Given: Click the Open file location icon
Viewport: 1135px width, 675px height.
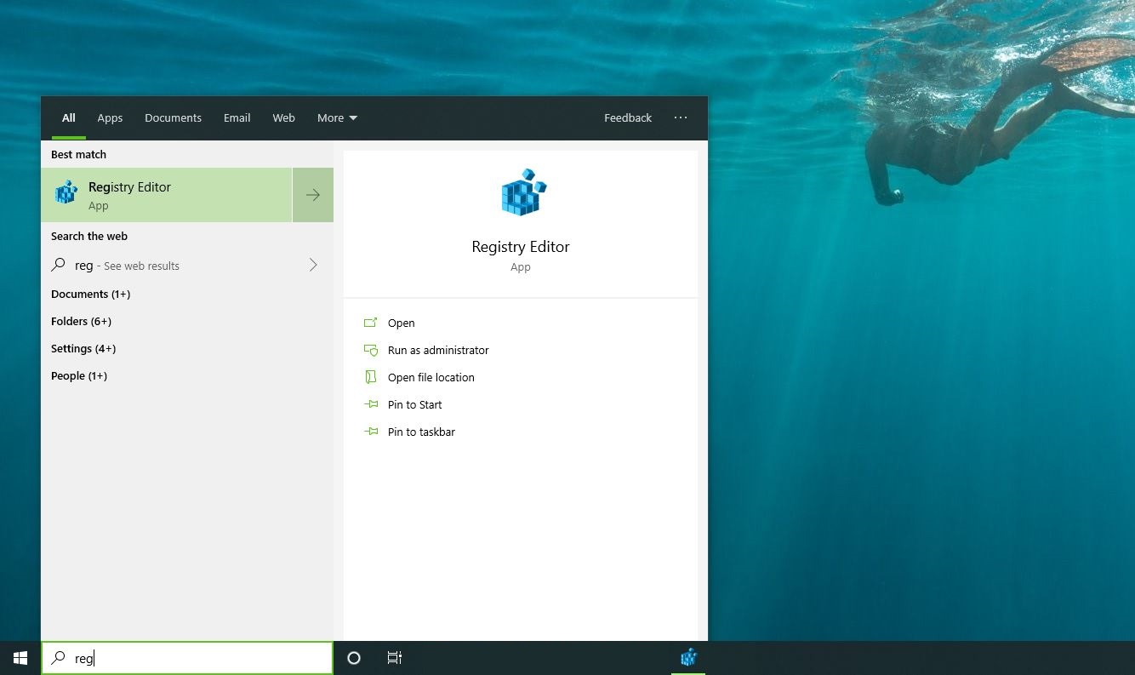Looking at the screenshot, I should coord(370,377).
